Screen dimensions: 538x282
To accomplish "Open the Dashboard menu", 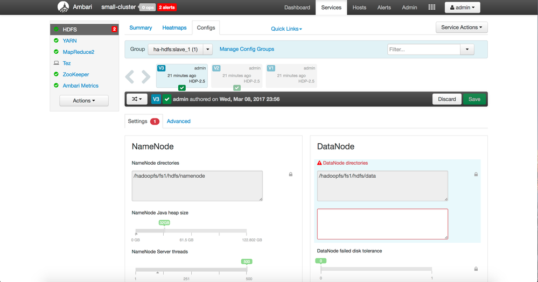I will coord(297,7).
